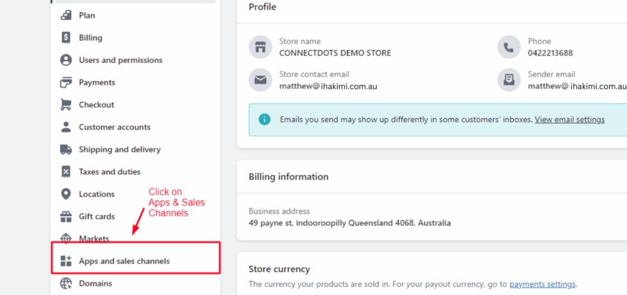The image size is (627, 295).
Task: Click the Billing dollar icon
Action: click(x=66, y=38)
